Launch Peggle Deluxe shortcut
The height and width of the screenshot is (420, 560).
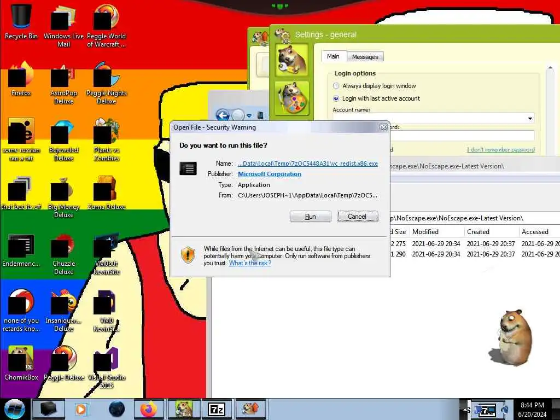(63, 363)
